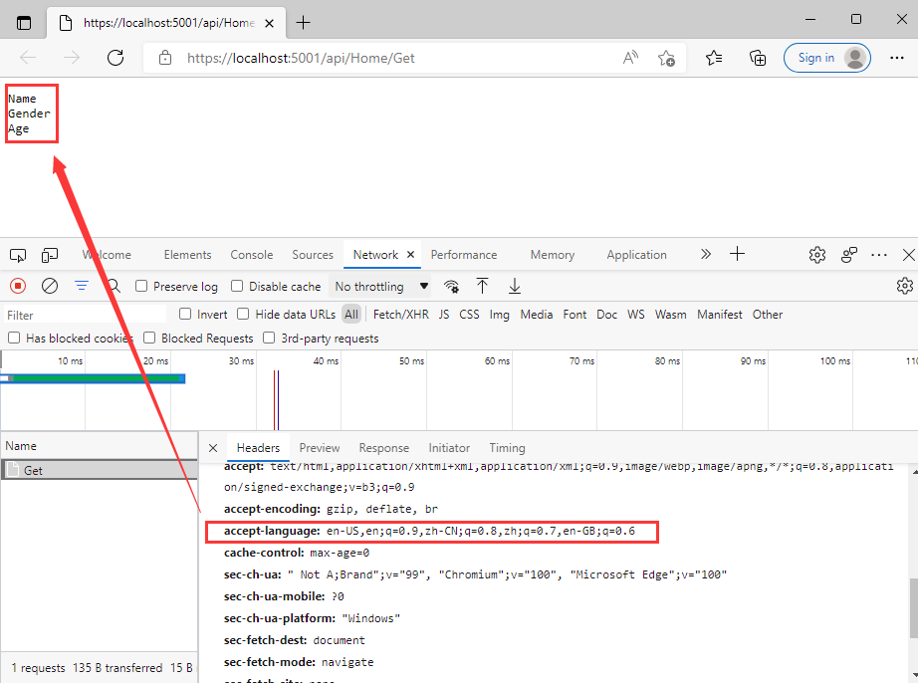Viewport: 918px width, 683px height.
Task: Expand the hidden DevTools panels chevron
Action: point(705,254)
